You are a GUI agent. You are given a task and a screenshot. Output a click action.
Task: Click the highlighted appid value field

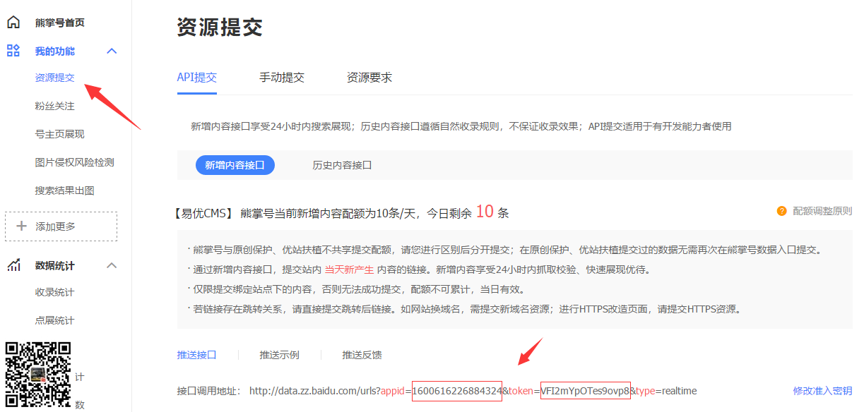(457, 390)
